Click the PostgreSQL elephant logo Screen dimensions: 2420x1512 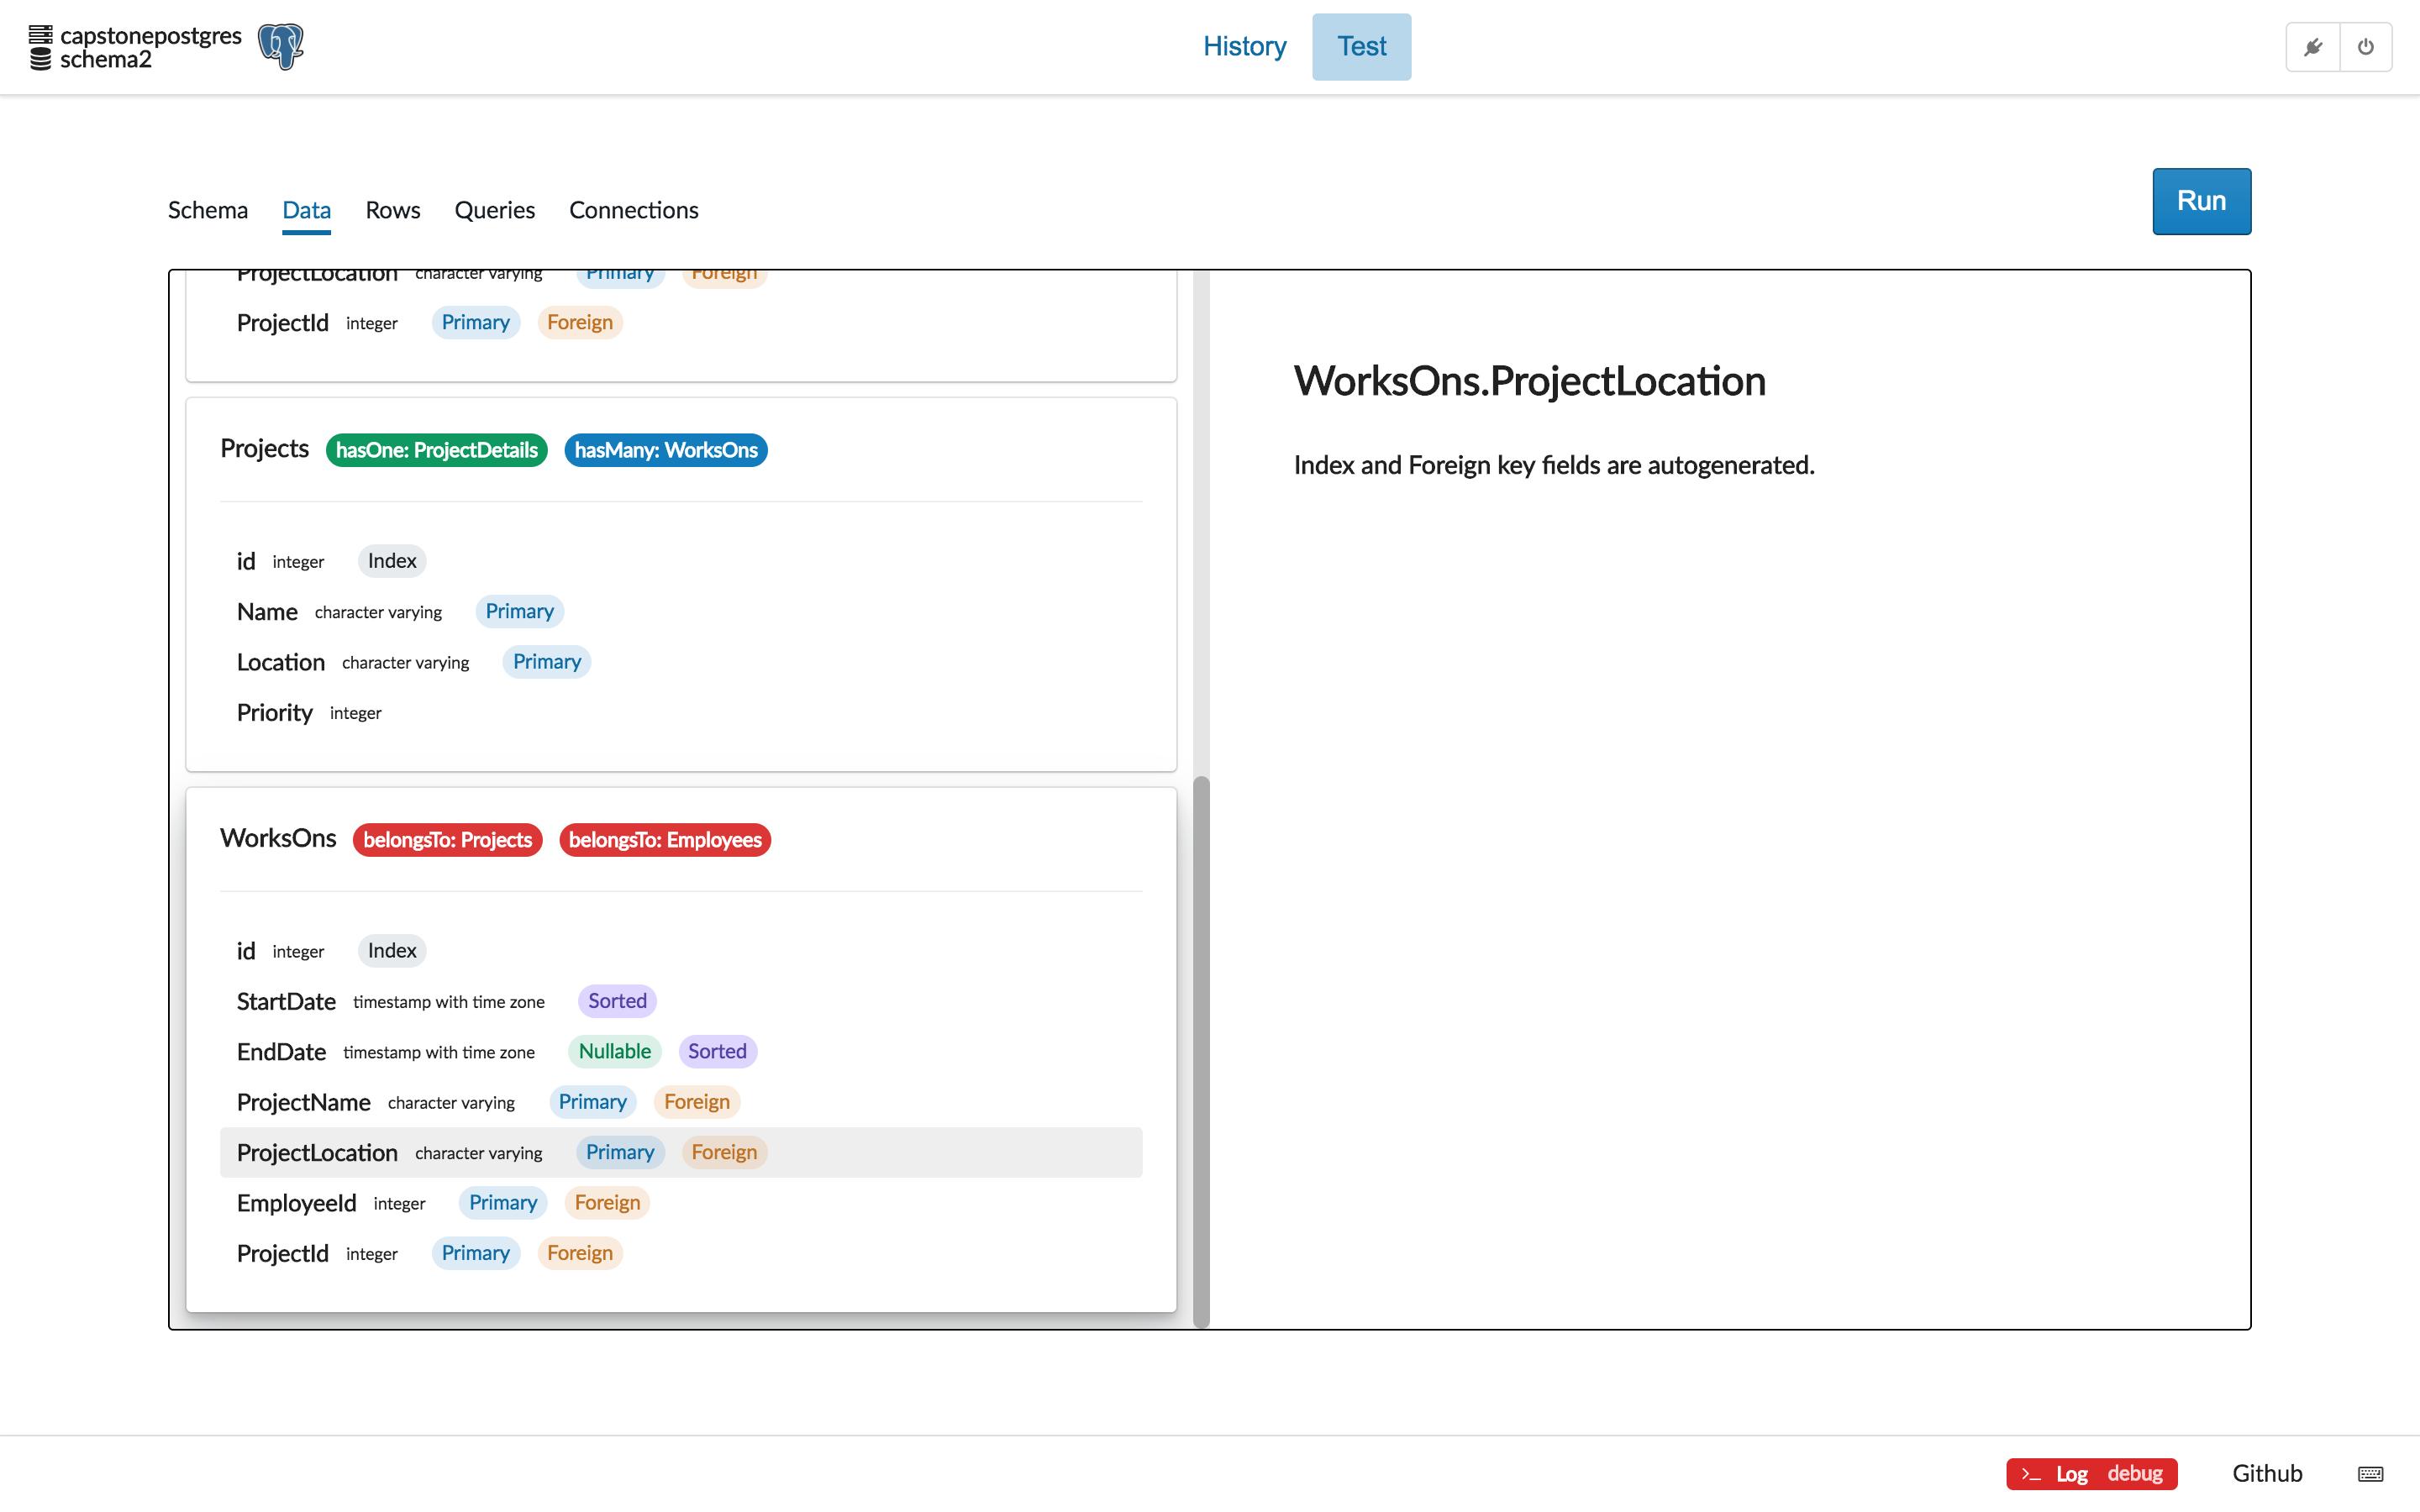click(281, 47)
